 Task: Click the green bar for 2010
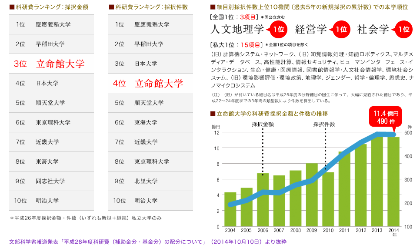(328, 199)
